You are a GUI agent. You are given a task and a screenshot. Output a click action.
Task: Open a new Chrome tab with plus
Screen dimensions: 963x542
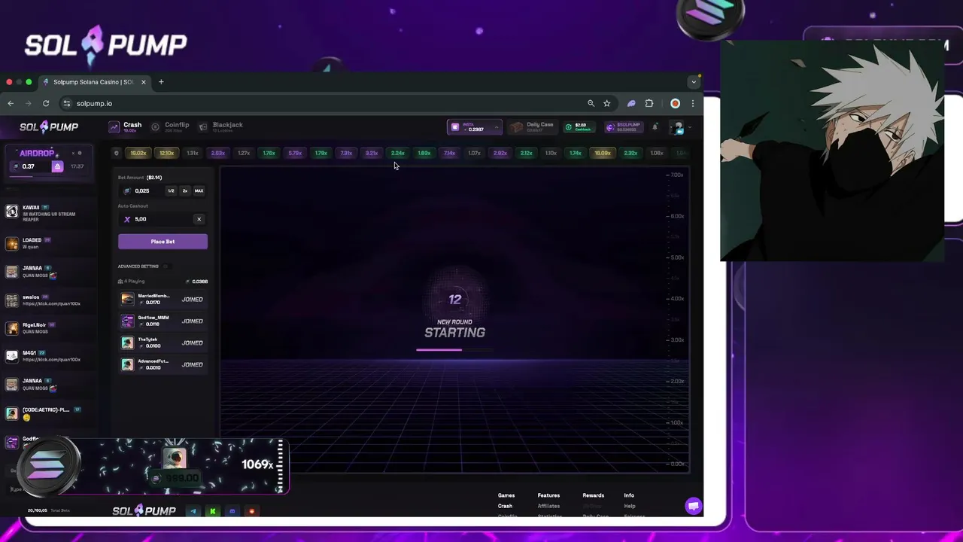(x=161, y=82)
